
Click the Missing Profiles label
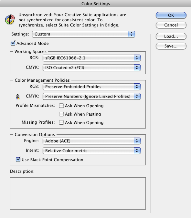38,122
